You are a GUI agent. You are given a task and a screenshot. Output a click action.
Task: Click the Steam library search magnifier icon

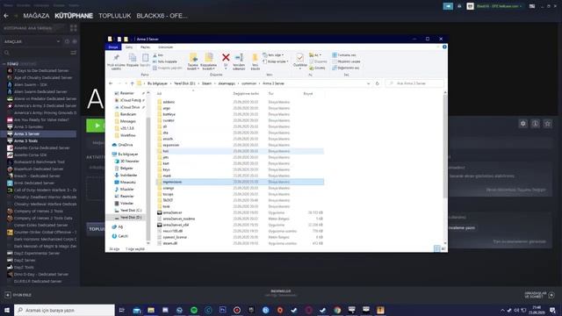6,53
